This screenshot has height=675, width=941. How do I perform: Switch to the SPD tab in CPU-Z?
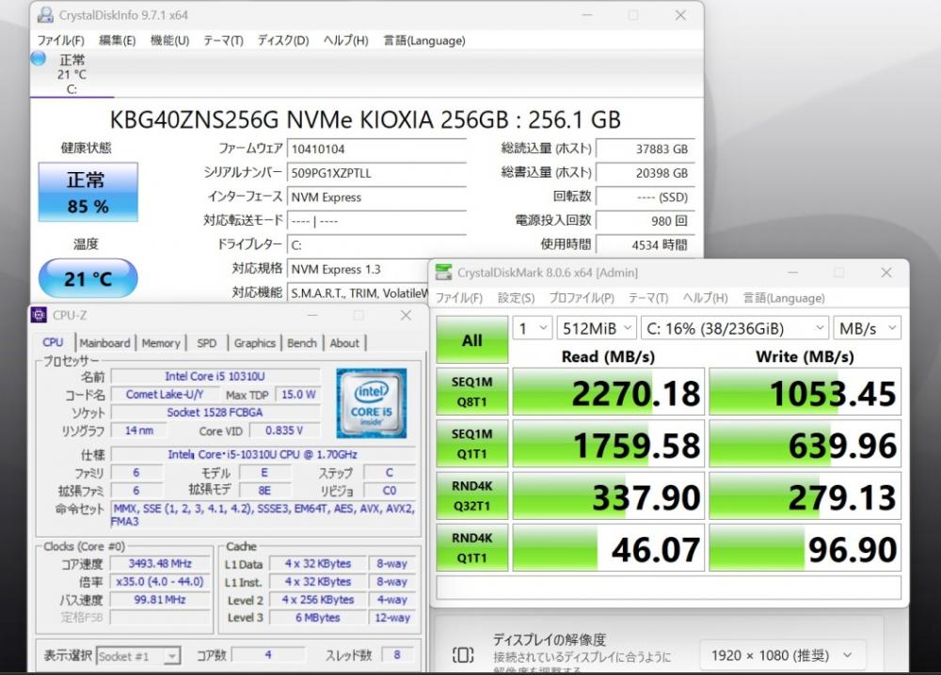[x=206, y=343]
